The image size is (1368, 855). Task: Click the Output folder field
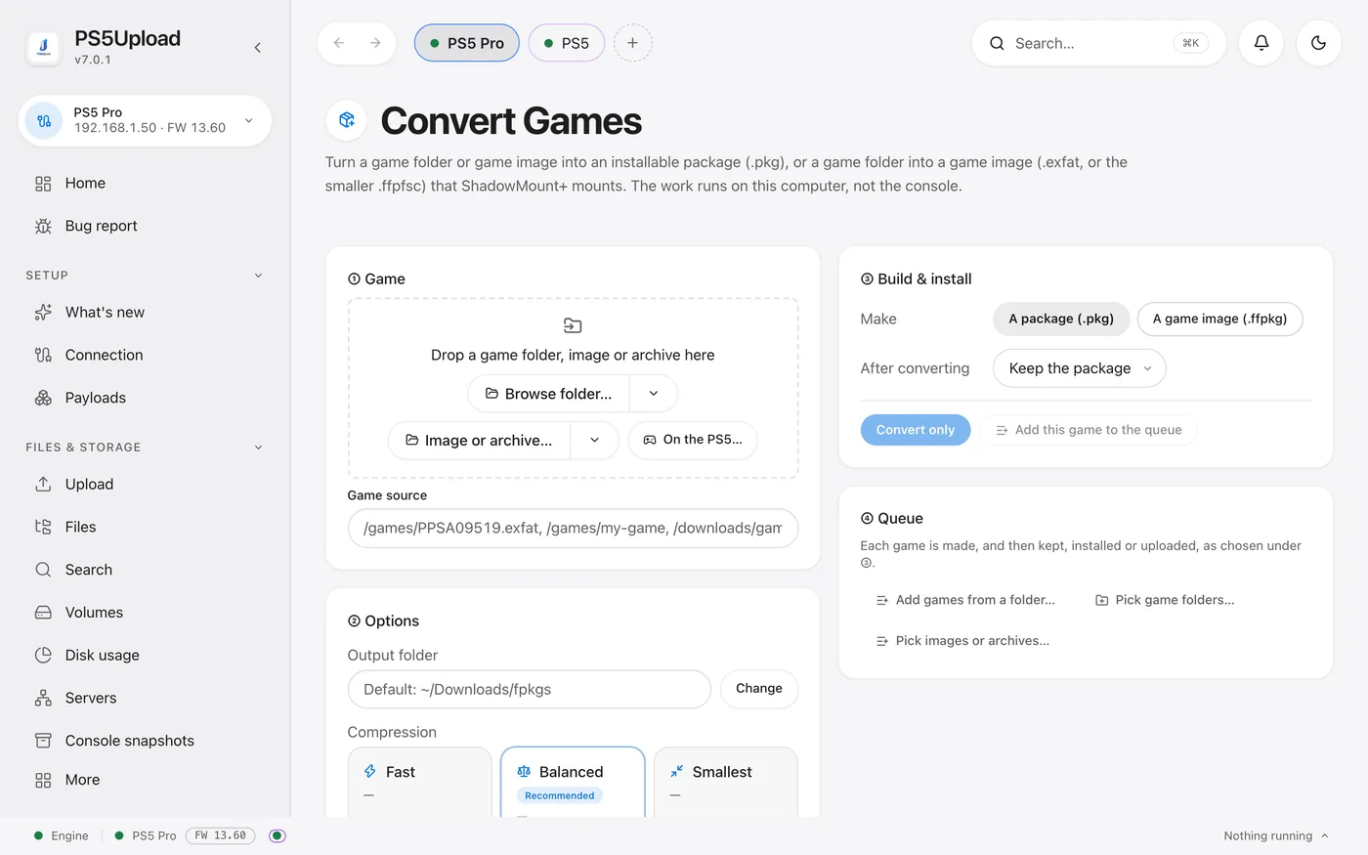[x=529, y=689]
